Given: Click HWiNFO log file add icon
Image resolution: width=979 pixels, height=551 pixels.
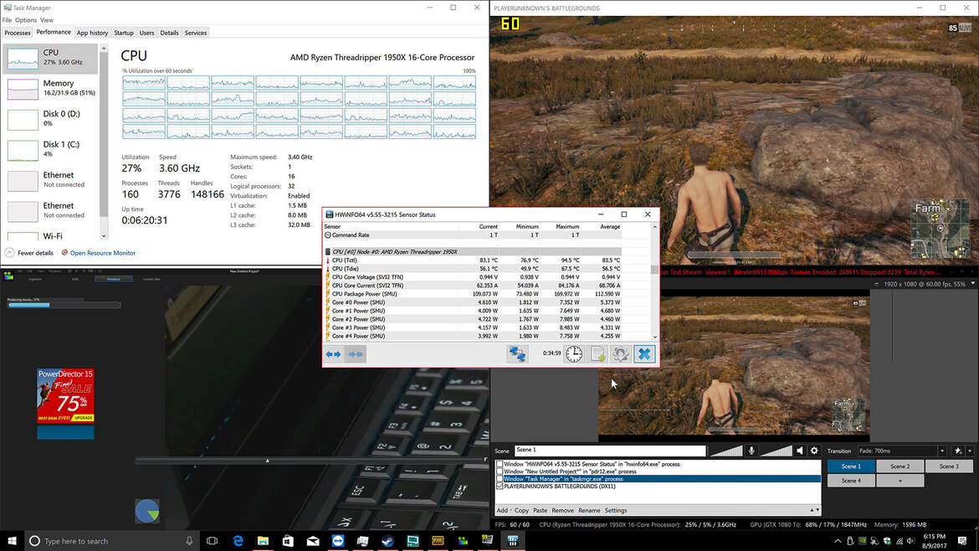Looking at the screenshot, I should pos(597,354).
